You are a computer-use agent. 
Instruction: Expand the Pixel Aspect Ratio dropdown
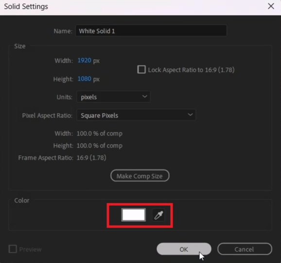(136, 115)
